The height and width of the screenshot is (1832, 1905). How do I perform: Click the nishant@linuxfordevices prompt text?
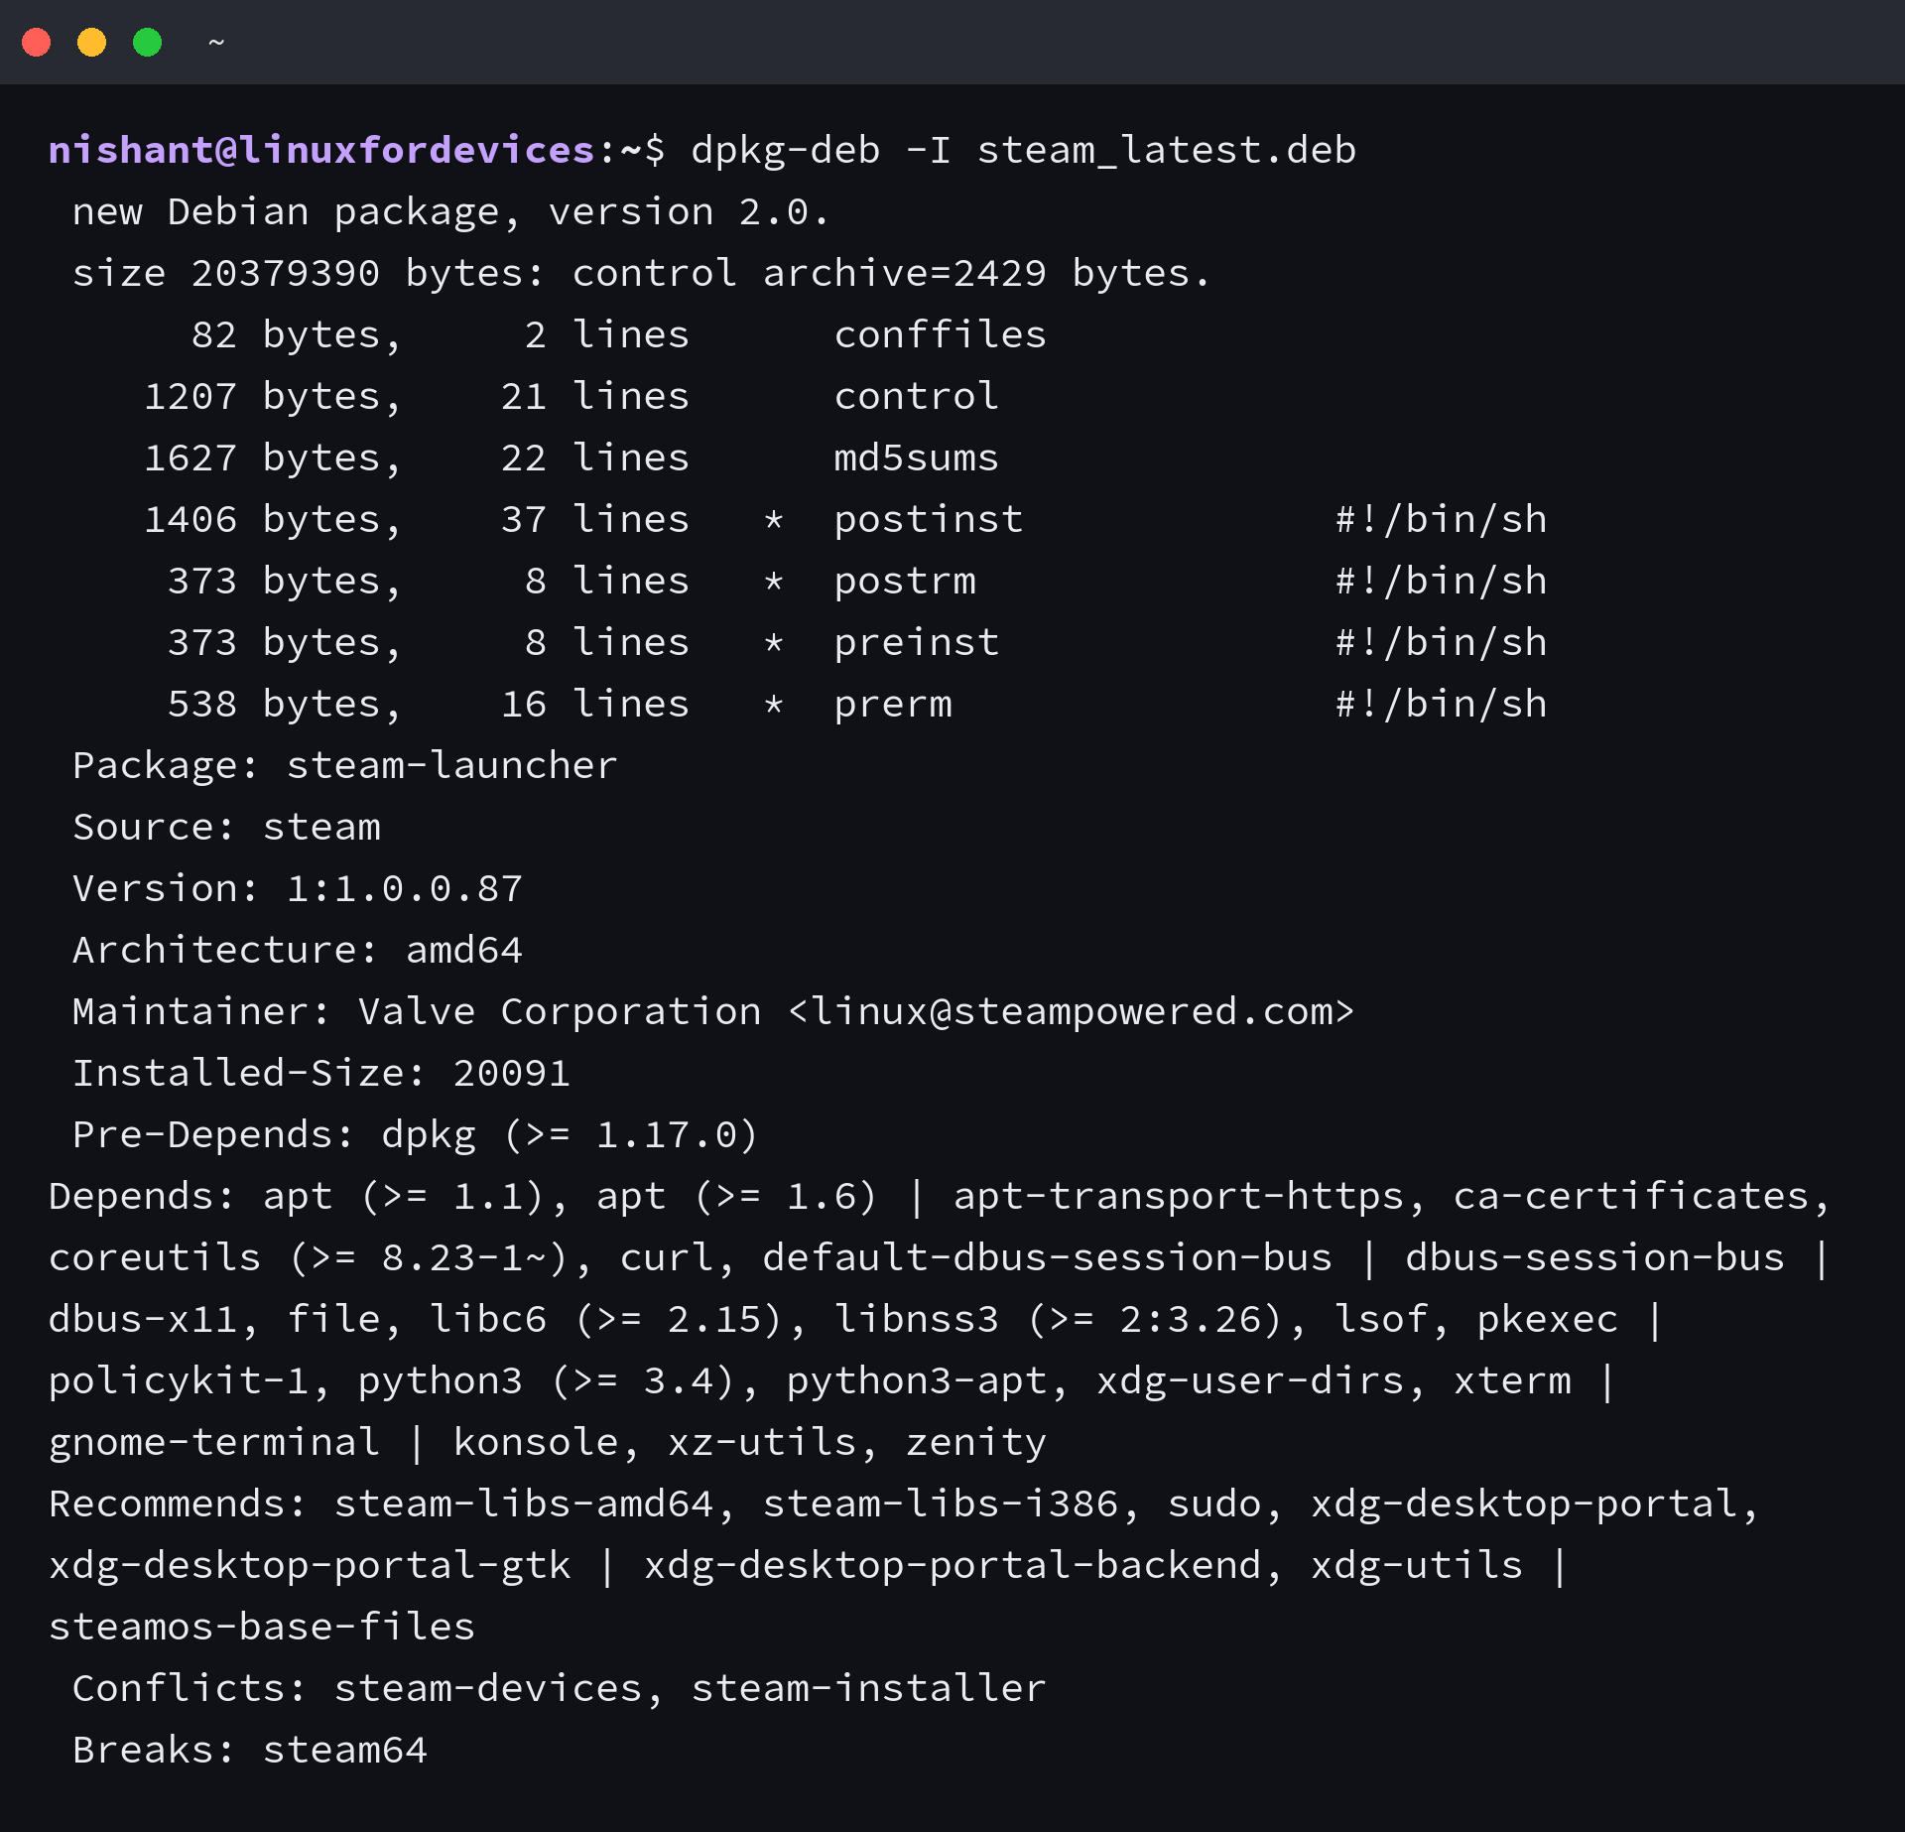(x=321, y=150)
